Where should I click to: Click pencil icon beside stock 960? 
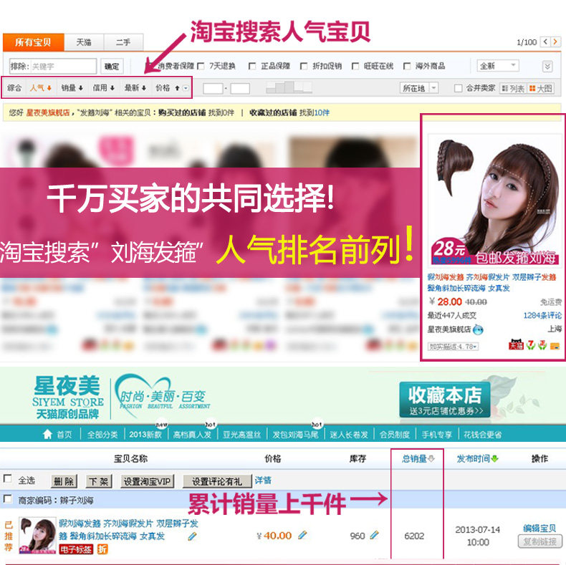pyautogui.click(x=374, y=535)
